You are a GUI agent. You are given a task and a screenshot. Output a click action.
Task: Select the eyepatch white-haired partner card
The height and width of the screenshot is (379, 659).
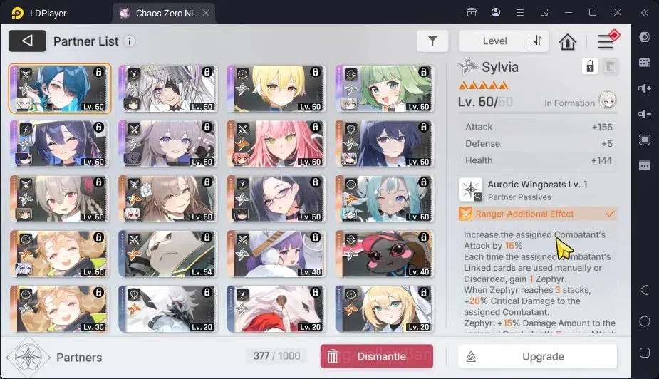(168, 88)
